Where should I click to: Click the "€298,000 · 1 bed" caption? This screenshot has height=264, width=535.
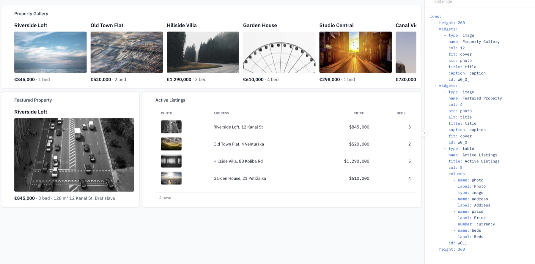pos(337,80)
